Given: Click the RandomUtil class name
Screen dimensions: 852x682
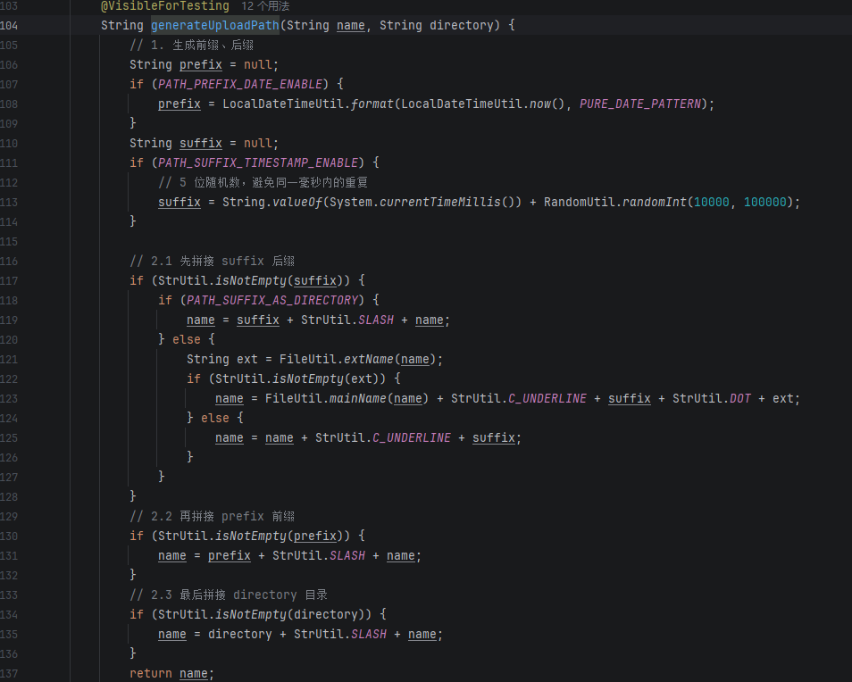Looking at the screenshot, I should [x=580, y=202].
